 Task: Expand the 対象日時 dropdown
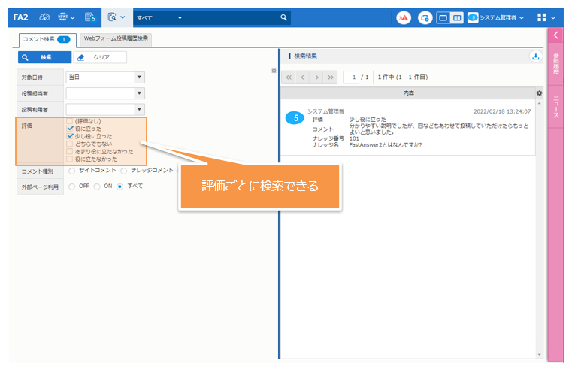tap(139, 76)
